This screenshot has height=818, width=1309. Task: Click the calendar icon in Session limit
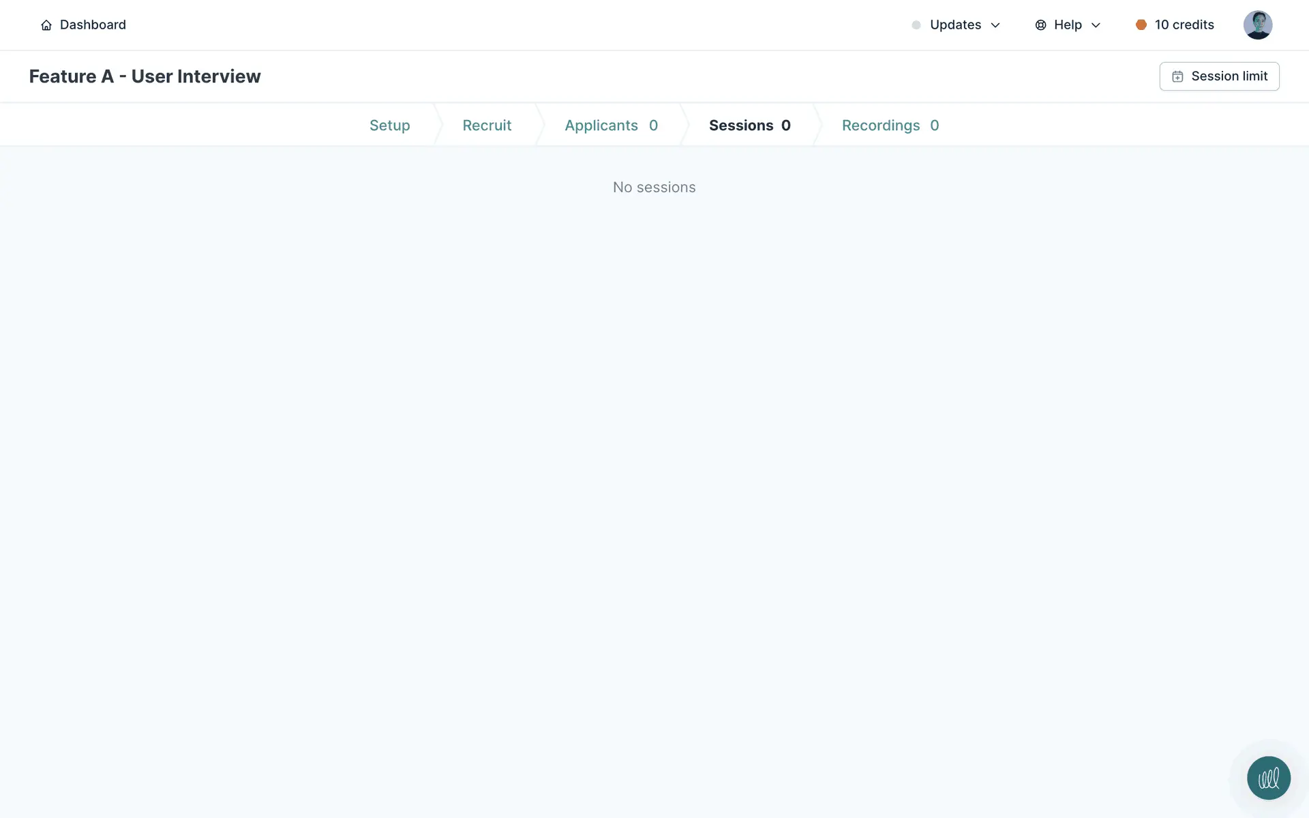[x=1177, y=76]
